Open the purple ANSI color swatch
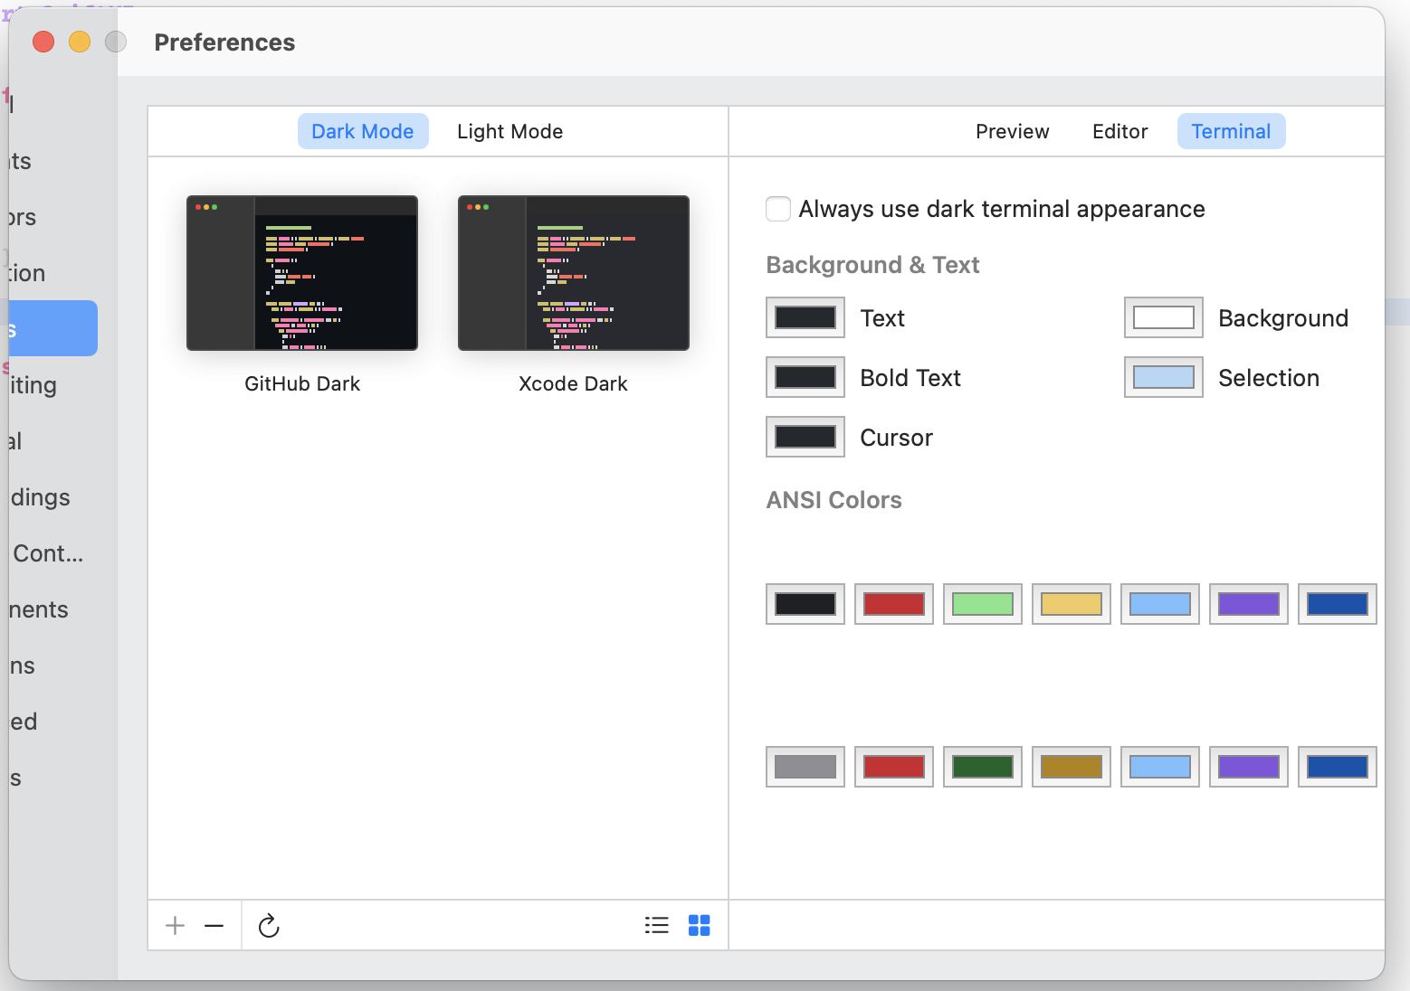1410x991 pixels. [x=1248, y=604]
